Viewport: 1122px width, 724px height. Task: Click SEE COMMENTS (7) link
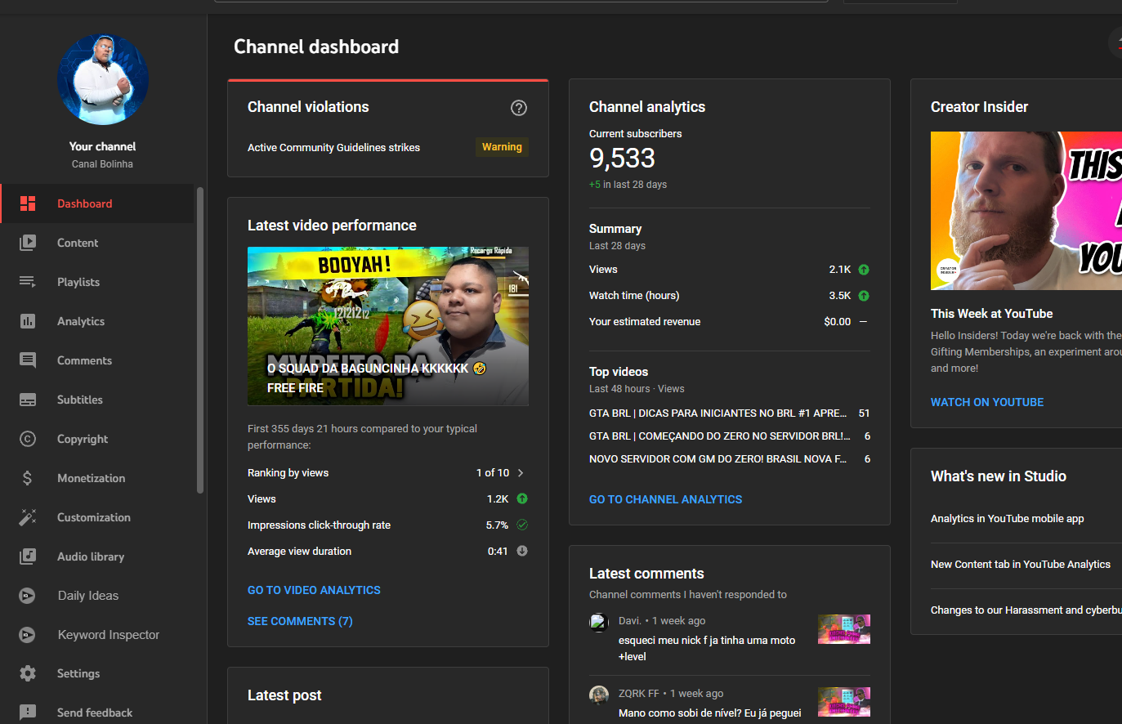pos(300,621)
